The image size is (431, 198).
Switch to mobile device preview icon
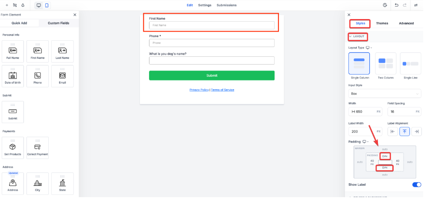click(x=47, y=5)
